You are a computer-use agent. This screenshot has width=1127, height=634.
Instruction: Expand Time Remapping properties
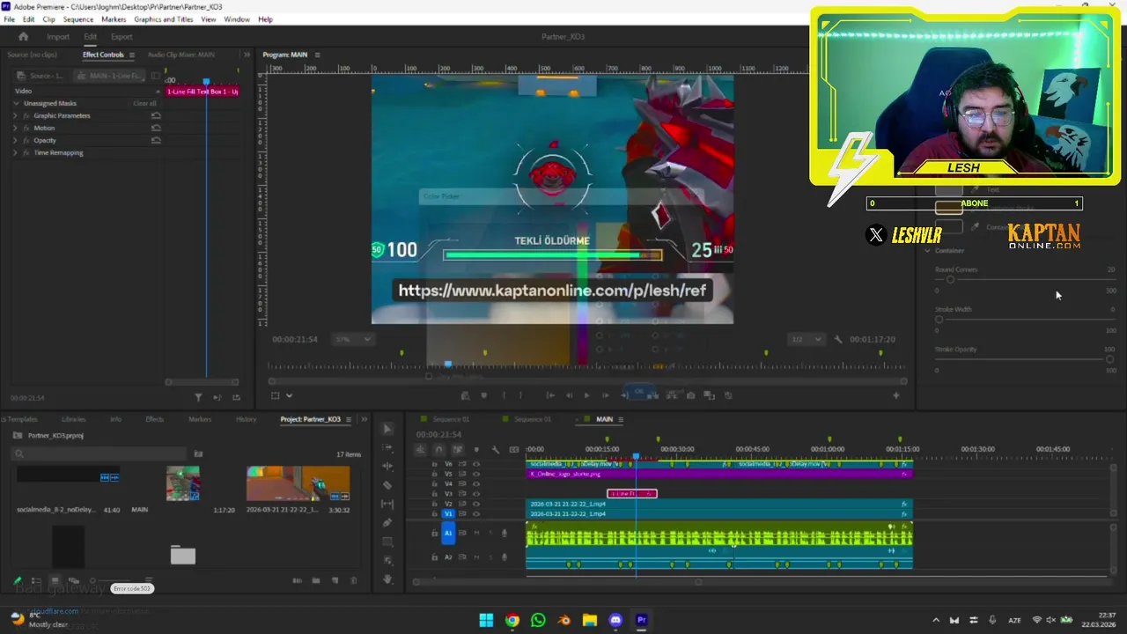[15, 152]
